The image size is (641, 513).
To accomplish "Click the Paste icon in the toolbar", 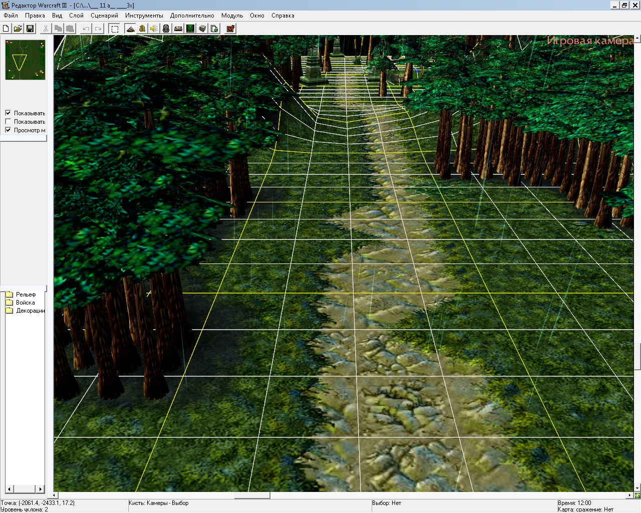I will 70,29.
